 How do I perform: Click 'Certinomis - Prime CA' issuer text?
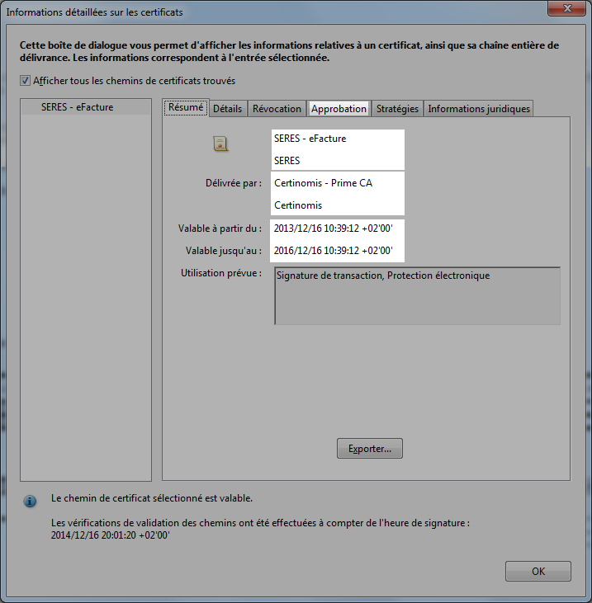[324, 183]
